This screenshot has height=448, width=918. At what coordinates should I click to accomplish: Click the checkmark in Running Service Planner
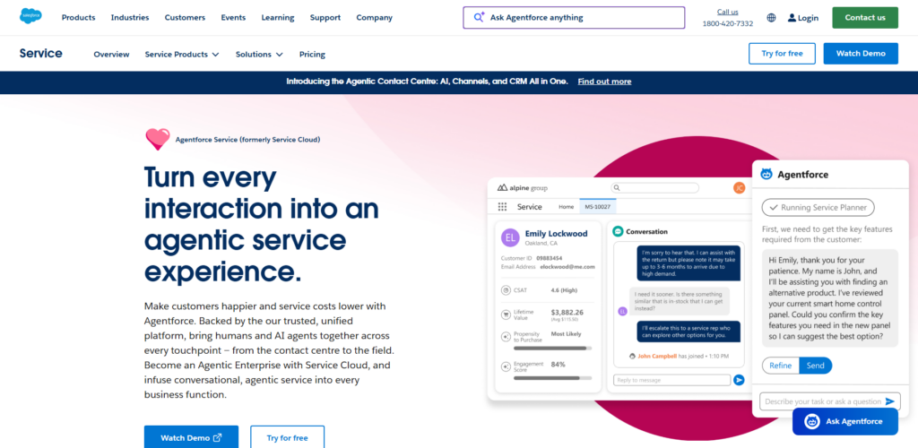pos(774,207)
